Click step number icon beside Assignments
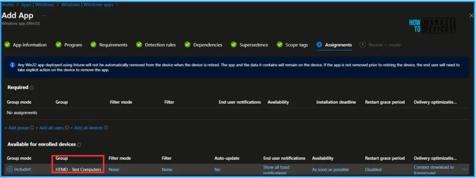Viewport: 476px width, 178px height. 319,45
